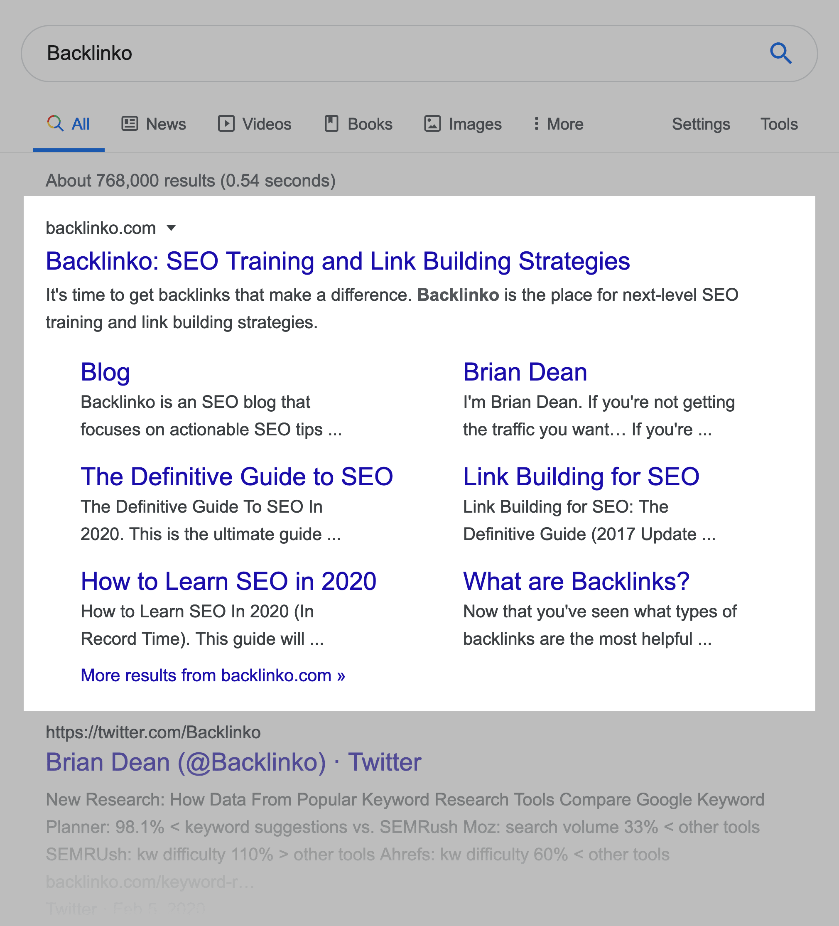Screen dimensions: 839x926
Task: Click the Images tab picture icon
Action: 432,123
